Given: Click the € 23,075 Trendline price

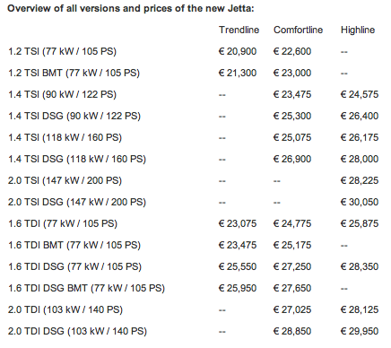Looking at the screenshot, I should coord(238,223).
